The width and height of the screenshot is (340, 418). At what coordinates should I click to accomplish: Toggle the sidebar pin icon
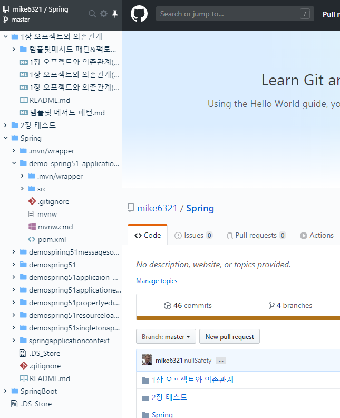[x=115, y=14]
